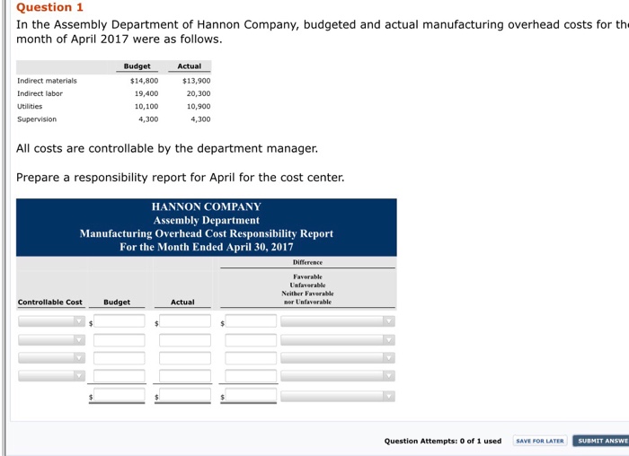
Task: Click third row Difference input field
Action: click(x=251, y=357)
